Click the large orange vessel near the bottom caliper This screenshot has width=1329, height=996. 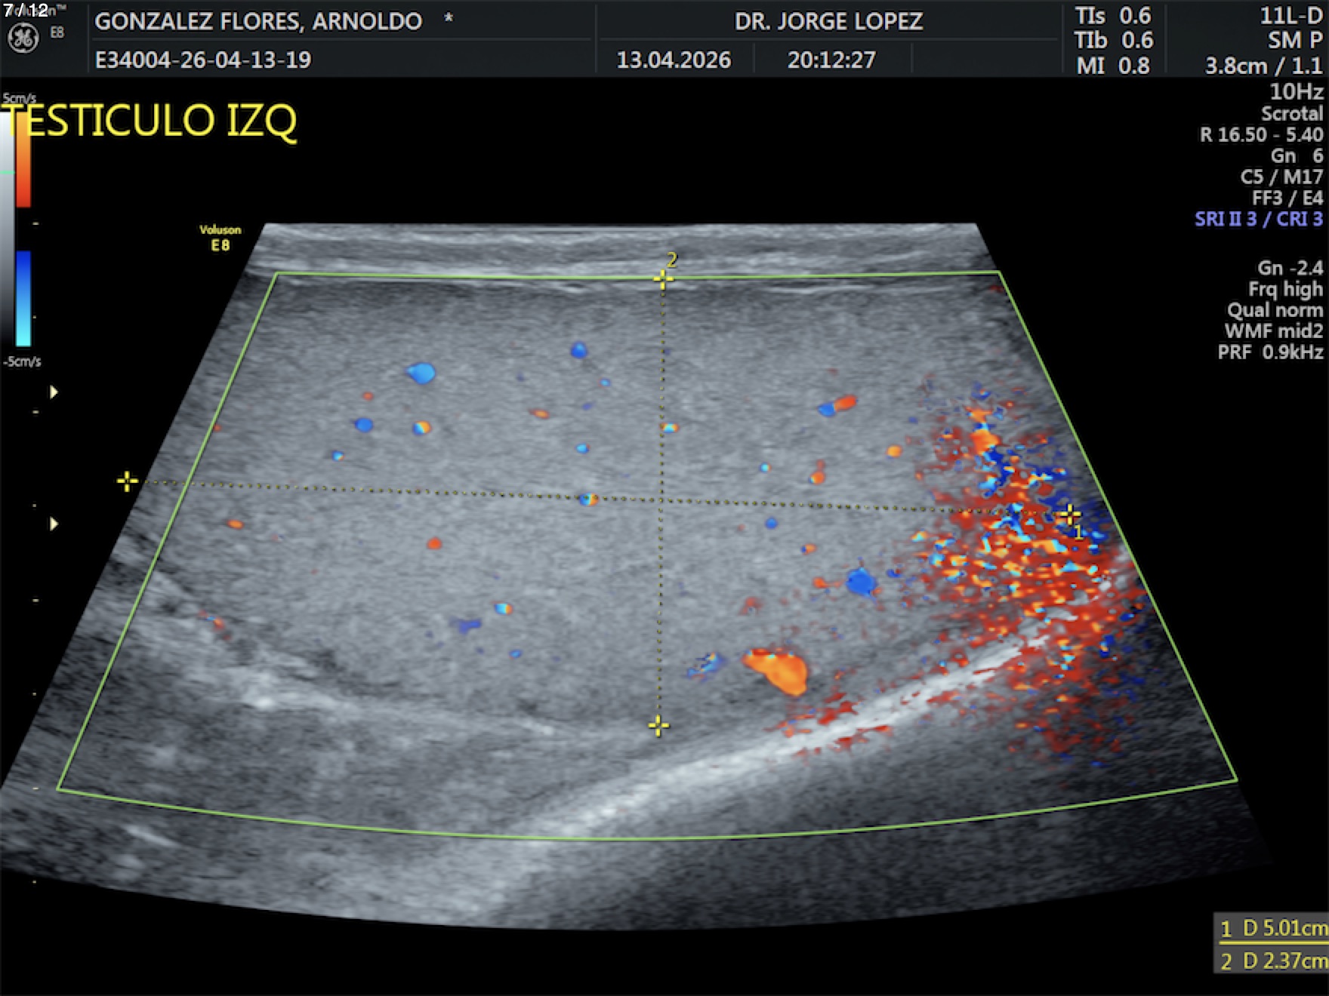coord(778,669)
